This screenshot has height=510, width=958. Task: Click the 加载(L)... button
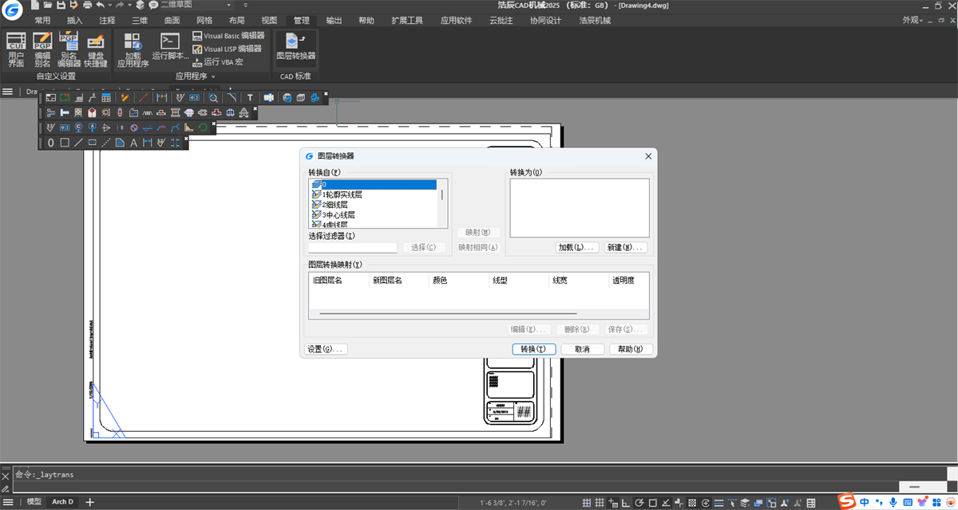[577, 248]
